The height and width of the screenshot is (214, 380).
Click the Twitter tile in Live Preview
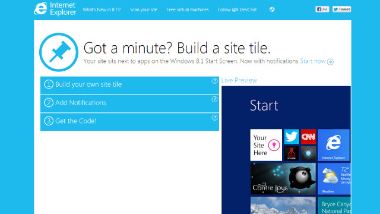[x=292, y=137]
